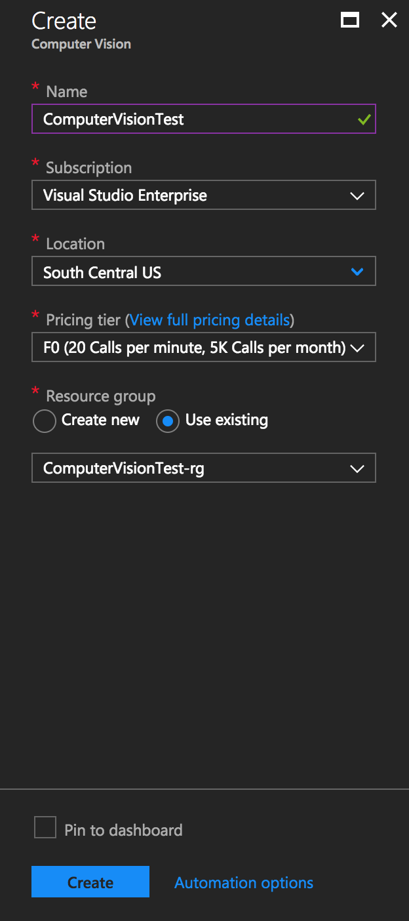Click the Computer Vision subtitle text
Screen dimensions: 409x921
point(81,44)
